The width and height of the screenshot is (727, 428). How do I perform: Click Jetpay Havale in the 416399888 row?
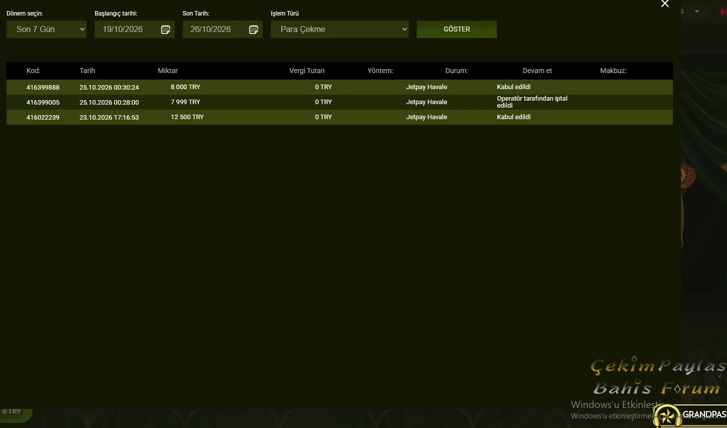427,87
